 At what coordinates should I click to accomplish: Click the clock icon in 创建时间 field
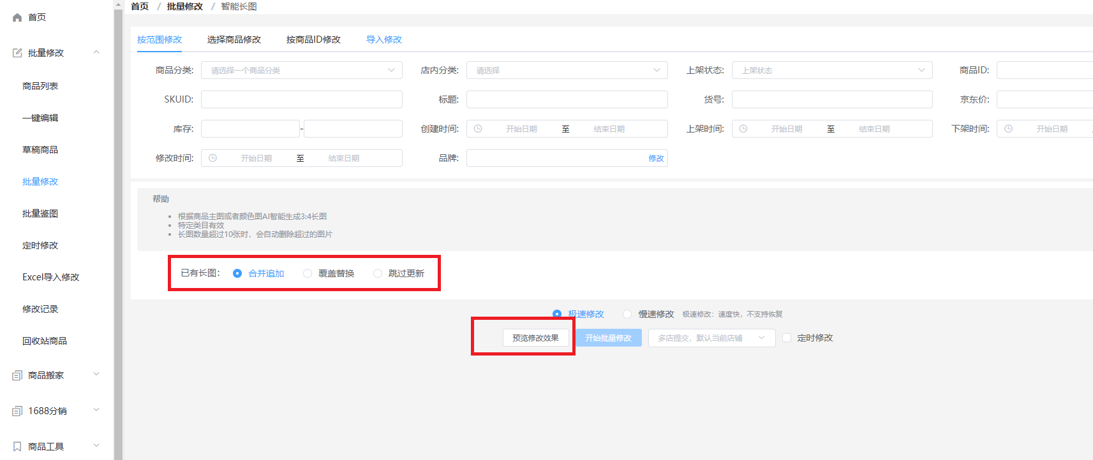point(478,129)
